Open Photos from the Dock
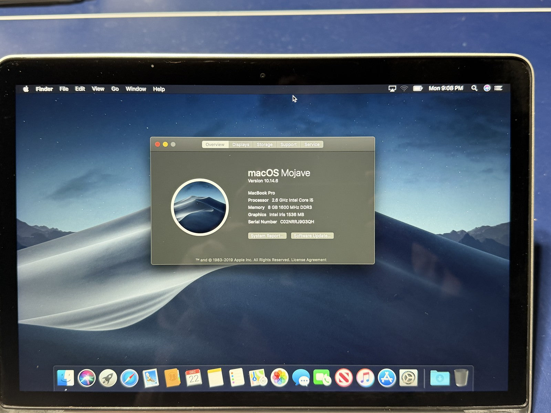Screen dimensions: 551x413 point(279,378)
